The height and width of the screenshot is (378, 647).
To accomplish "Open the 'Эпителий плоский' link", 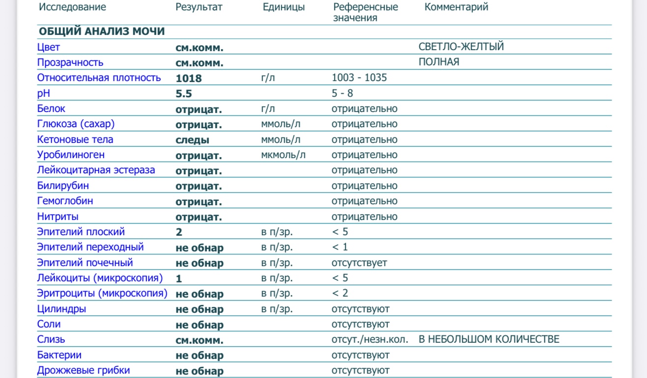I will (x=81, y=232).
